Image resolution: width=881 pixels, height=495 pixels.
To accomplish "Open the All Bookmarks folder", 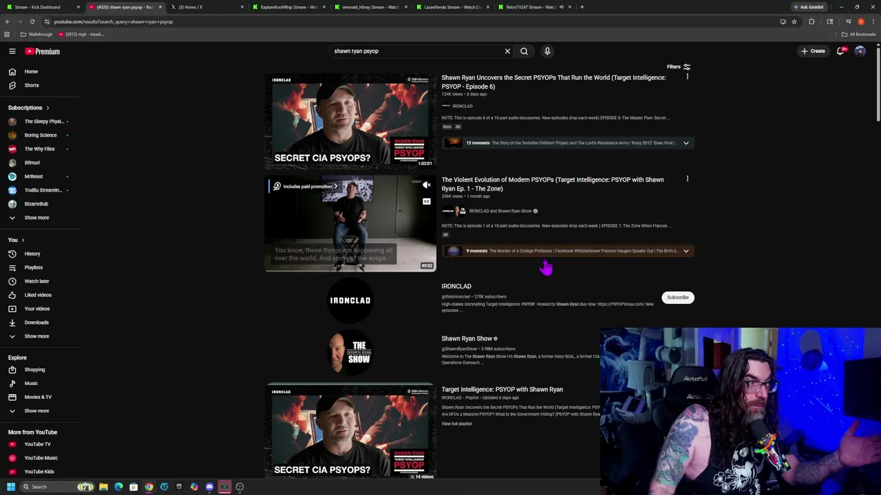I will (858, 34).
